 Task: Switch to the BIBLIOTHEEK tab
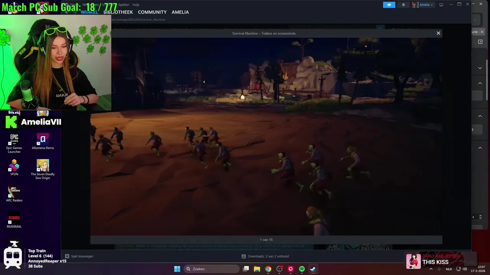click(118, 12)
